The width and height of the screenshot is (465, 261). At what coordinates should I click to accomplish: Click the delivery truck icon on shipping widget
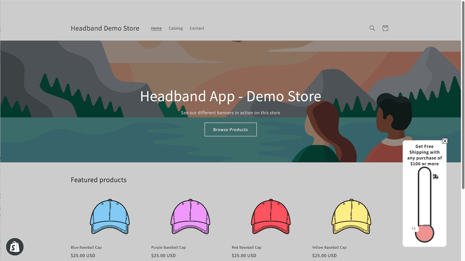pos(436,176)
